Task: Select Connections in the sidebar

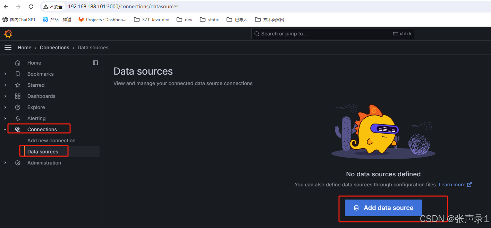Action: pos(42,129)
